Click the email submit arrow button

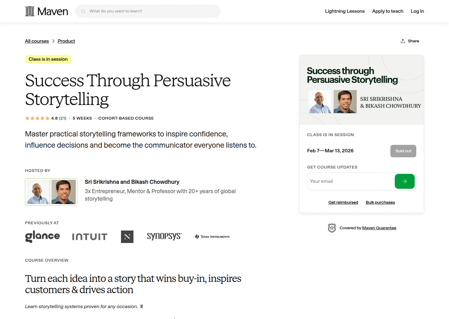click(404, 181)
